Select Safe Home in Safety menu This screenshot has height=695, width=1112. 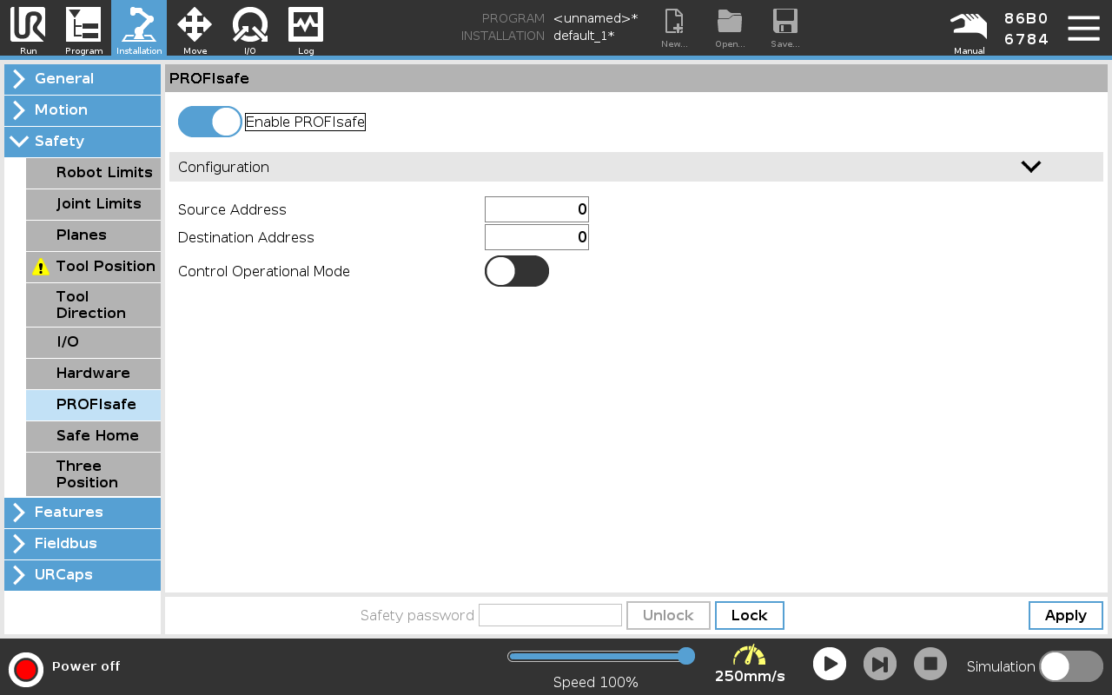pos(93,436)
